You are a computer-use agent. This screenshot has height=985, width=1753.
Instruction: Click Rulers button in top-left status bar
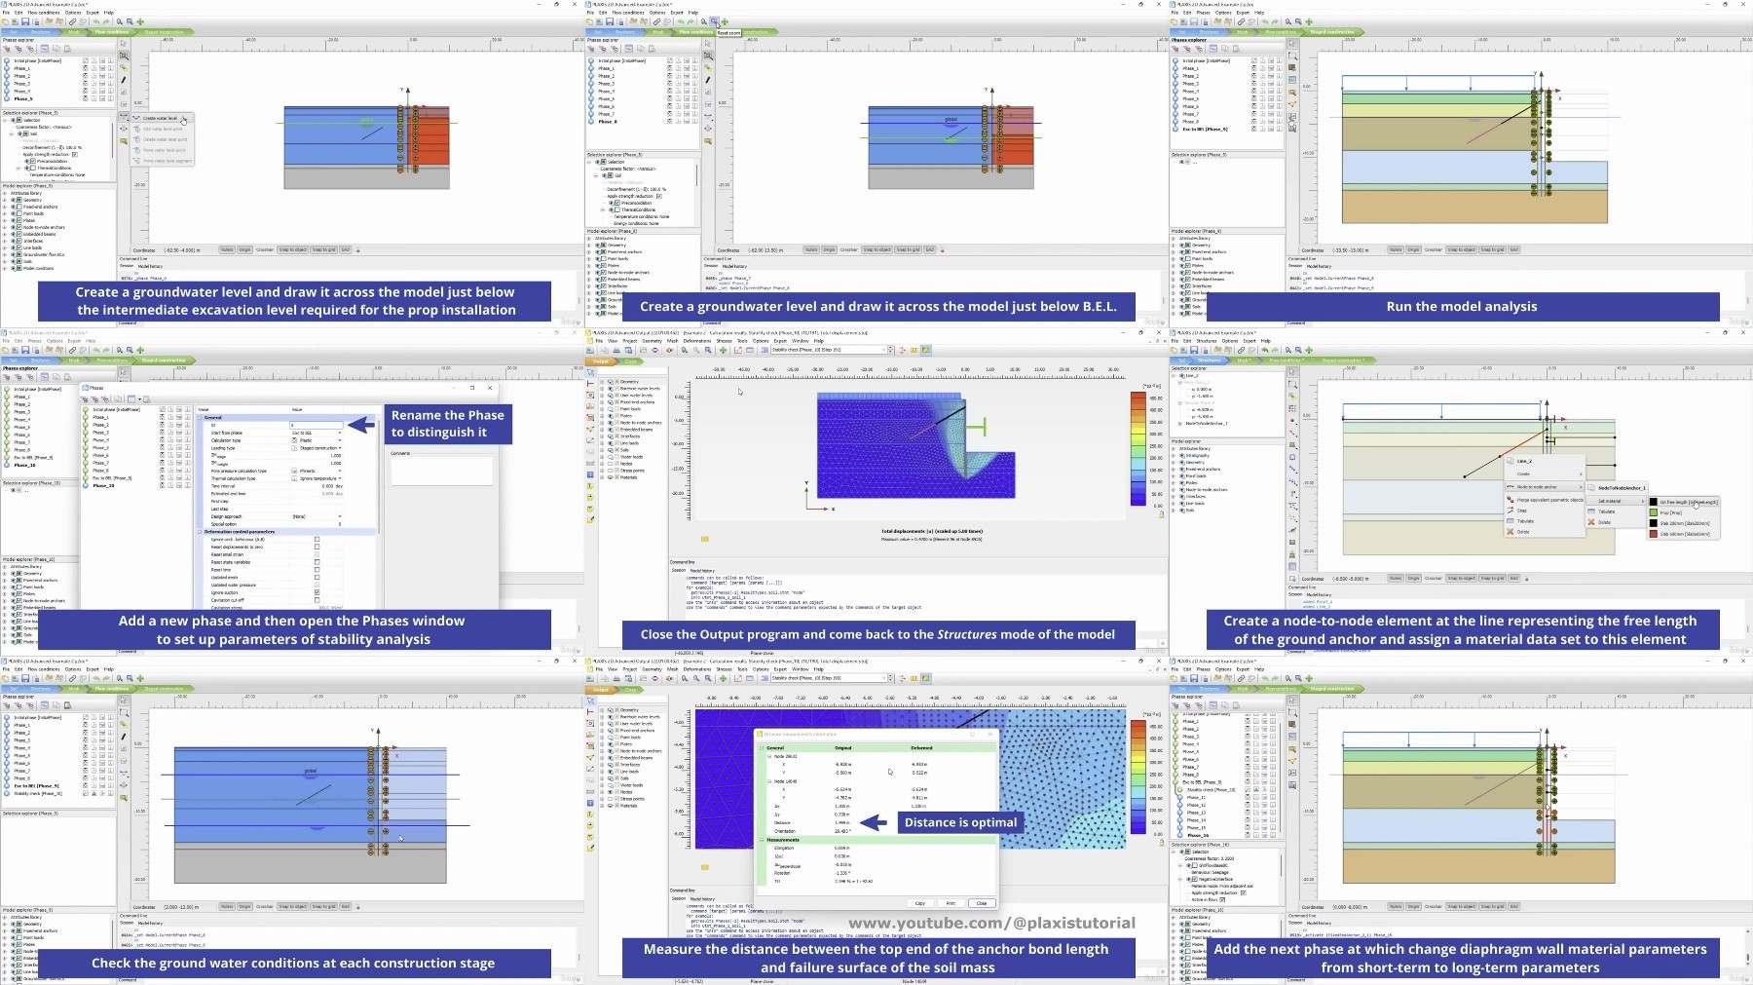pyautogui.click(x=227, y=249)
